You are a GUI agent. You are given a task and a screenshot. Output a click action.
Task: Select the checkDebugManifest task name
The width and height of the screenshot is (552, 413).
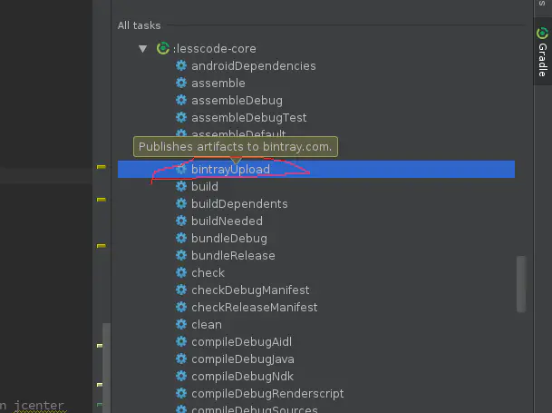[250, 290]
